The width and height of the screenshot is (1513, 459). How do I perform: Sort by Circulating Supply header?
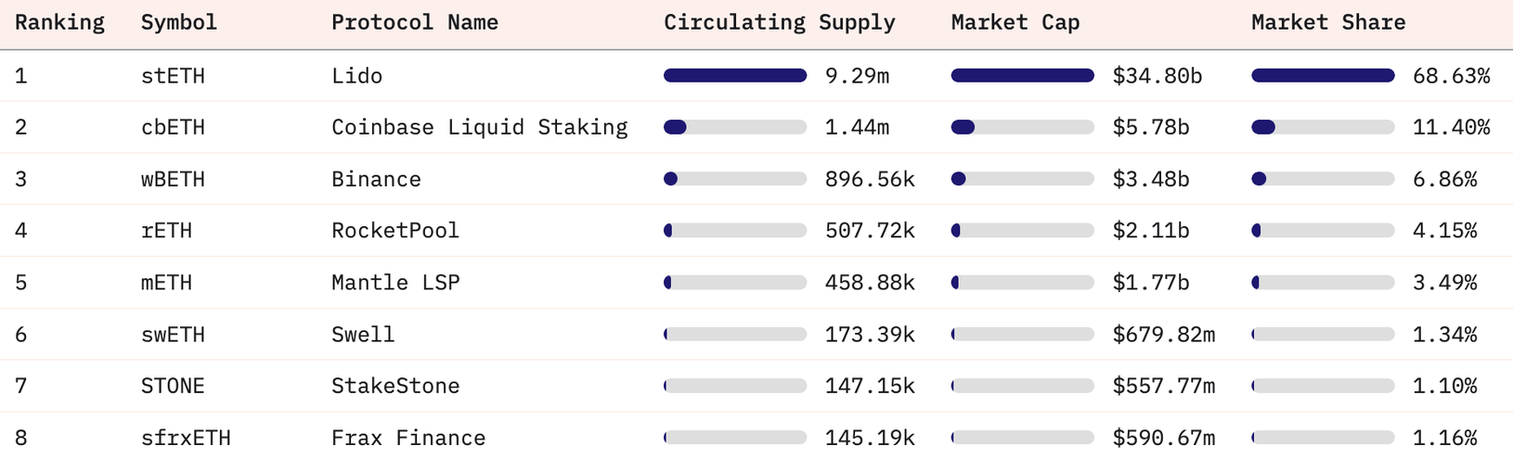[x=779, y=22]
